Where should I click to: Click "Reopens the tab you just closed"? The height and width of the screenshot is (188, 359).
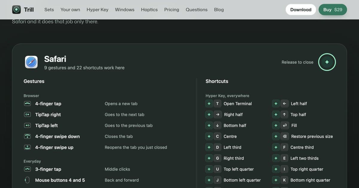(x=136, y=147)
